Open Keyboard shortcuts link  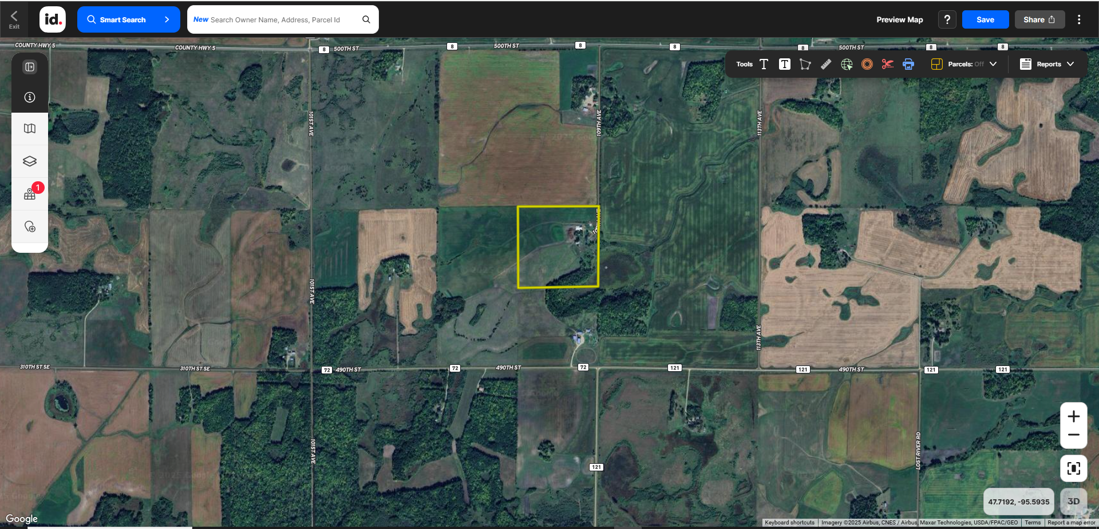(789, 523)
